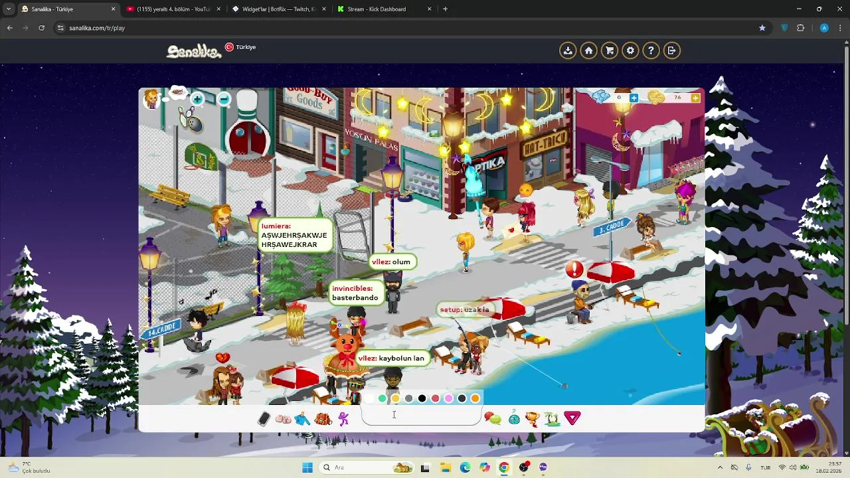Reload the page with the refresh button

tap(41, 28)
